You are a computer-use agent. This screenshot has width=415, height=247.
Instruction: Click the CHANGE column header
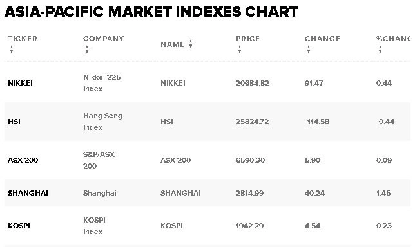click(x=322, y=39)
